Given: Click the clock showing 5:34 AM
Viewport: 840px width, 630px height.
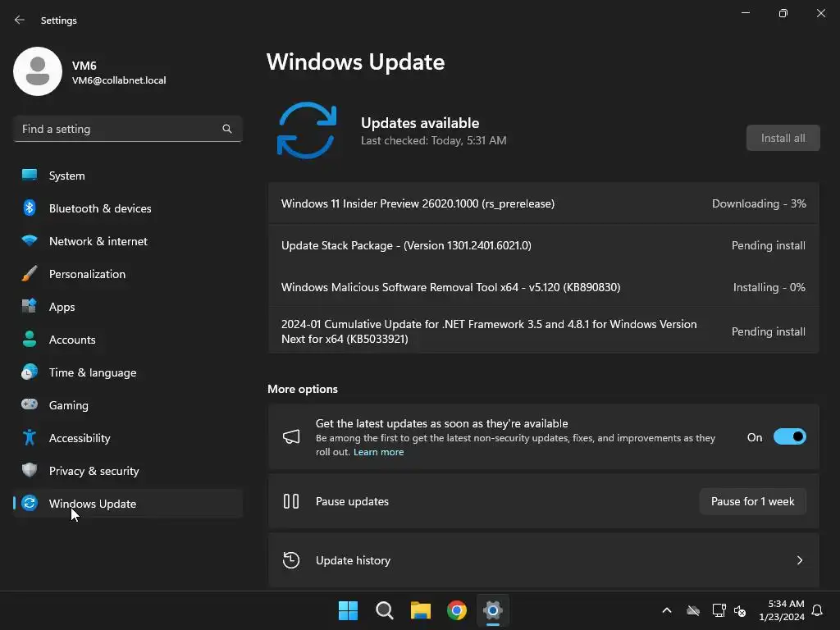Looking at the screenshot, I should point(786,604).
